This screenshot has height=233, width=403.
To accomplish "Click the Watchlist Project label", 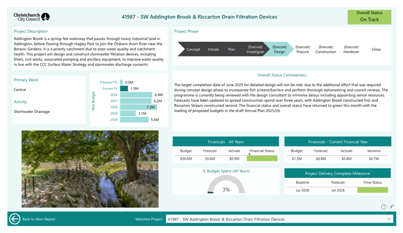I will click(x=149, y=219).
